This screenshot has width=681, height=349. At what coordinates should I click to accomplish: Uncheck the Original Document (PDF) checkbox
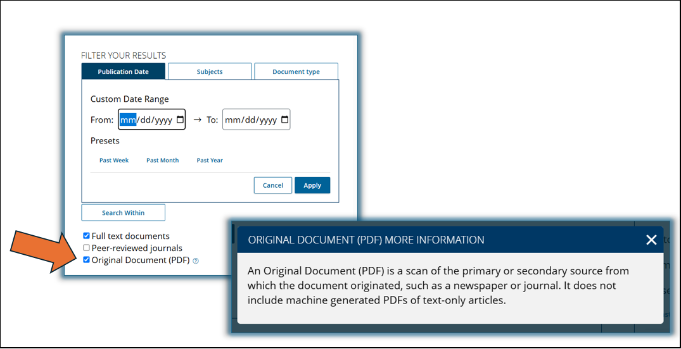tap(86, 260)
